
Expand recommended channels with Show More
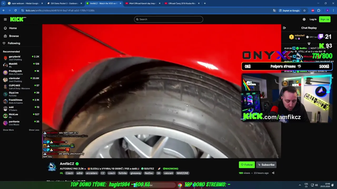coord(8,130)
